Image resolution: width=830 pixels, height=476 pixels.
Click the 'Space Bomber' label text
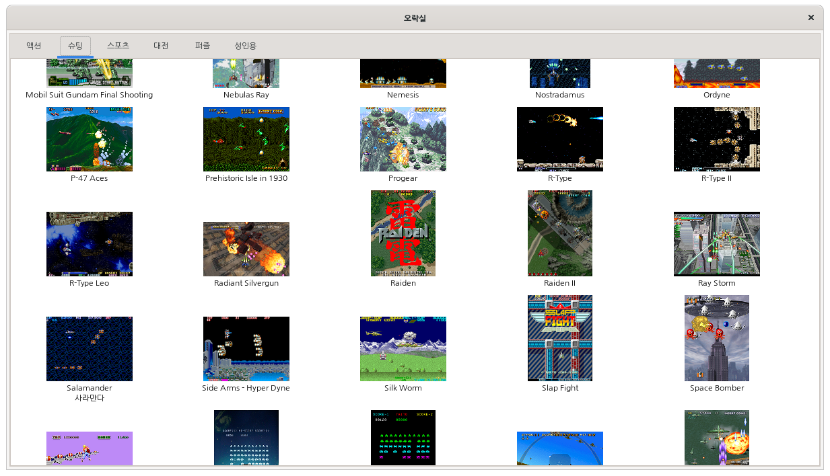[717, 388]
